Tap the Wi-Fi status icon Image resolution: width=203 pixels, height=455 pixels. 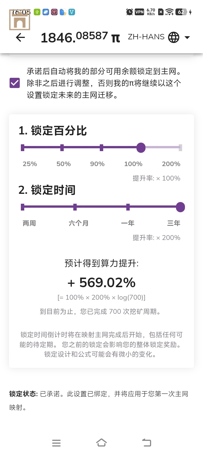point(169,12)
